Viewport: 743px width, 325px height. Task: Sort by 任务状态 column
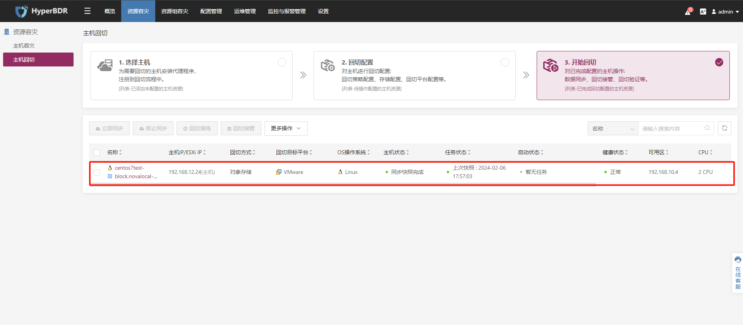(469, 152)
